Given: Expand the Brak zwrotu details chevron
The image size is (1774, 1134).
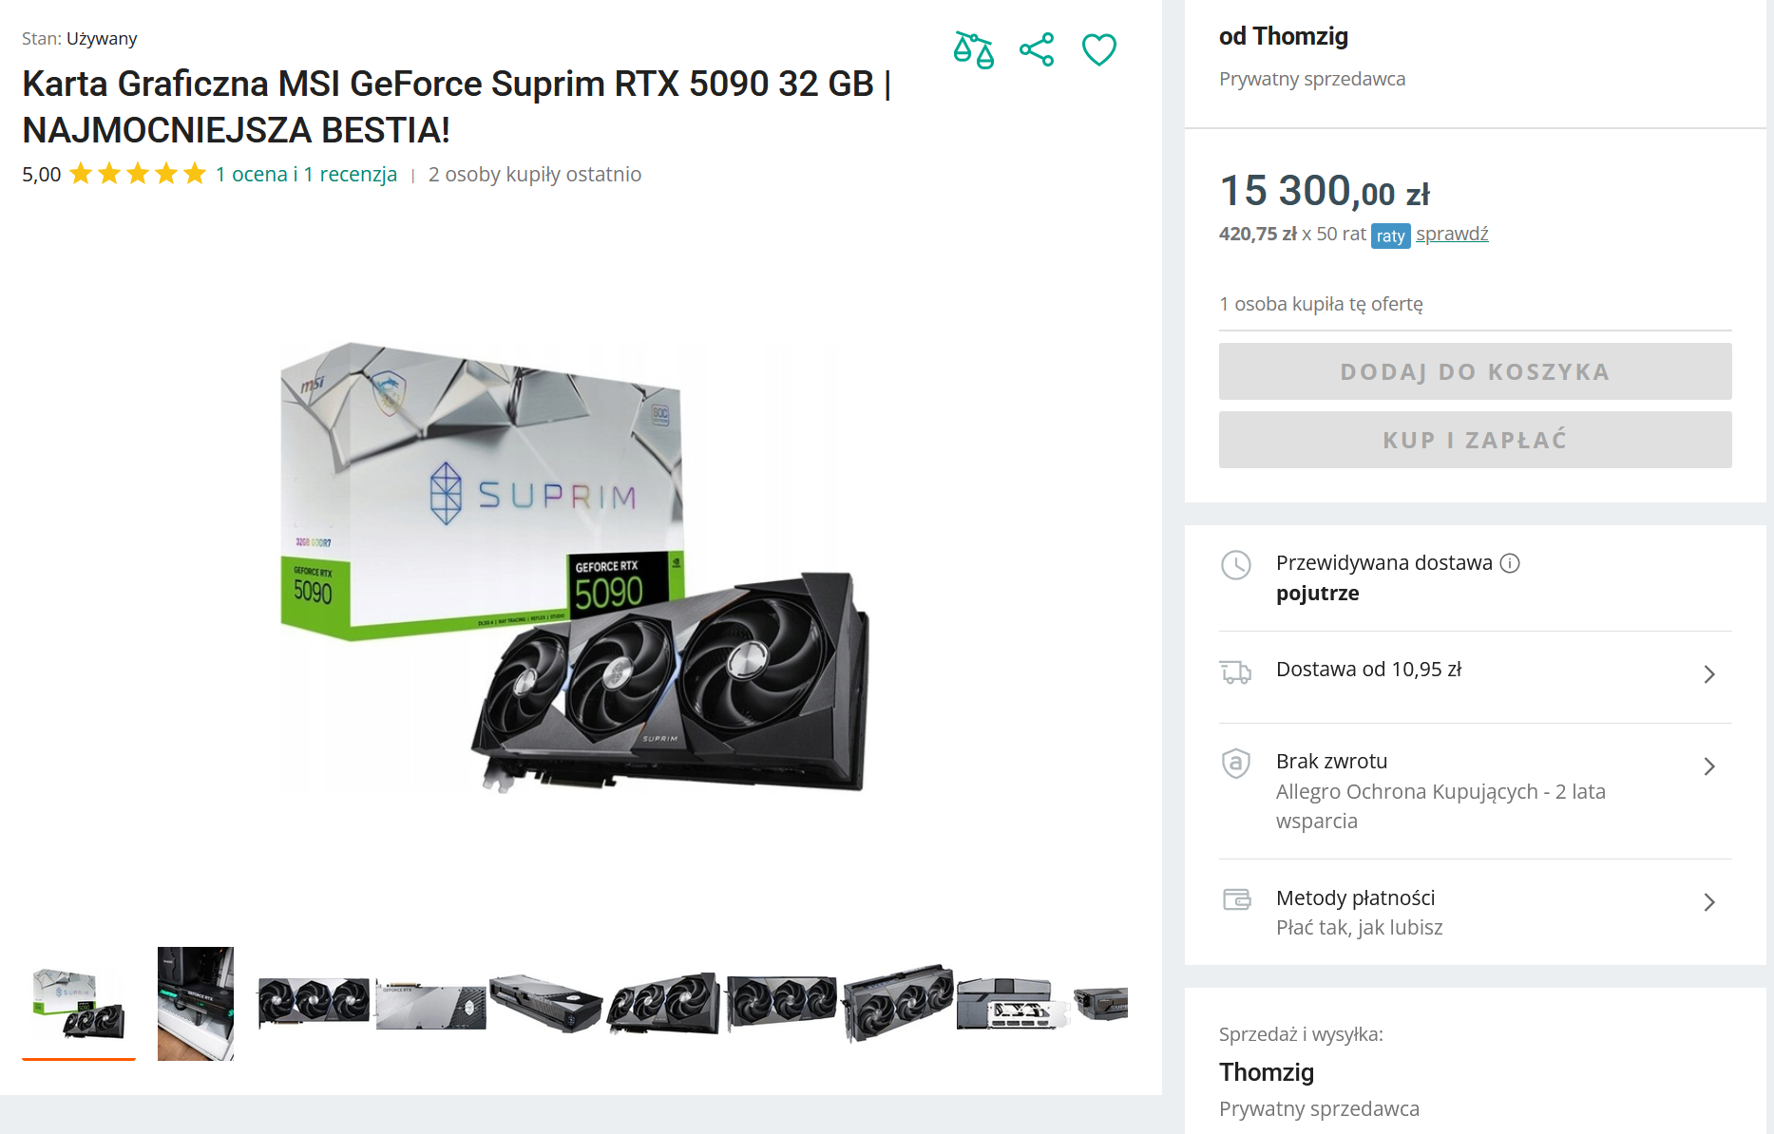Looking at the screenshot, I should click(x=1708, y=766).
